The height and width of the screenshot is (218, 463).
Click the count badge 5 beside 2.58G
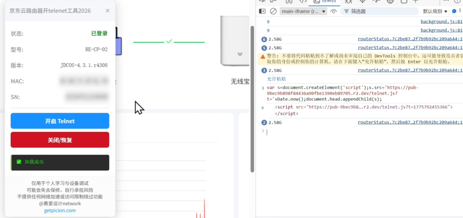click(x=264, y=48)
